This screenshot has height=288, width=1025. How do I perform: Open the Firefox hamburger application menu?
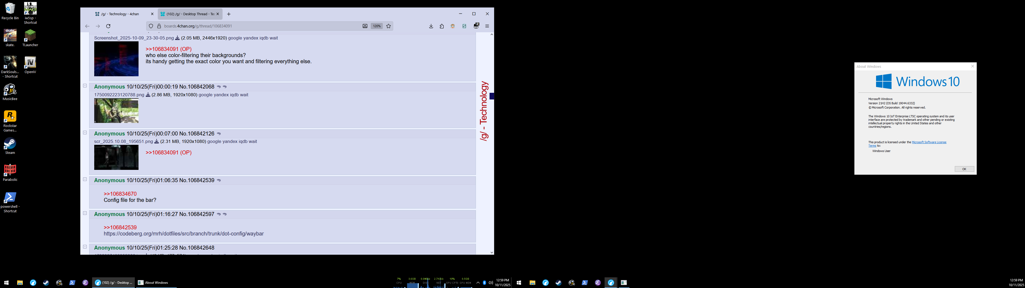tap(487, 26)
